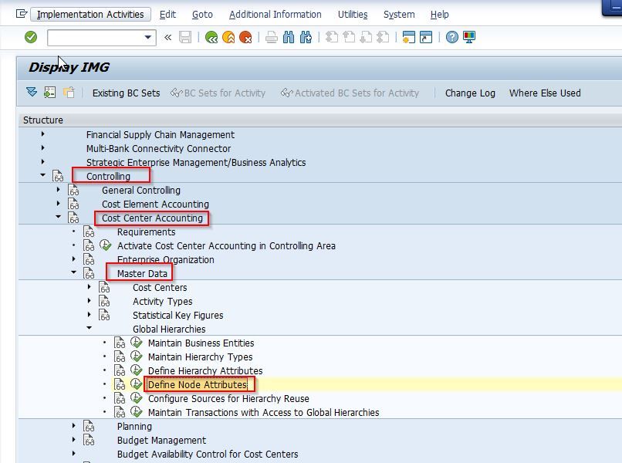
Task: Open documentation icon for Master Data node
Action: click(x=89, y=273)
